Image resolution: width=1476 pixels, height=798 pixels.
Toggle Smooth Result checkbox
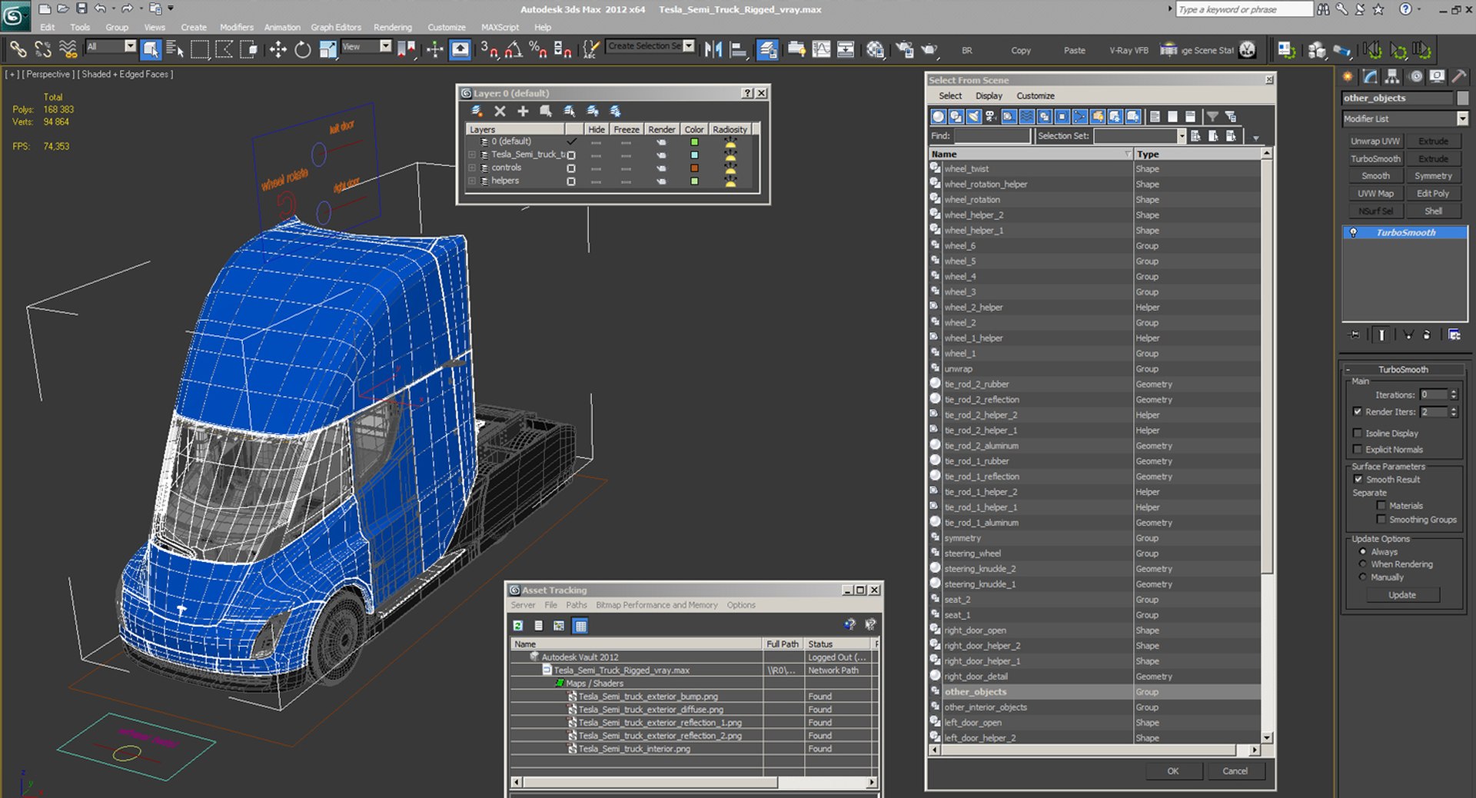[x=1358, y=480]
